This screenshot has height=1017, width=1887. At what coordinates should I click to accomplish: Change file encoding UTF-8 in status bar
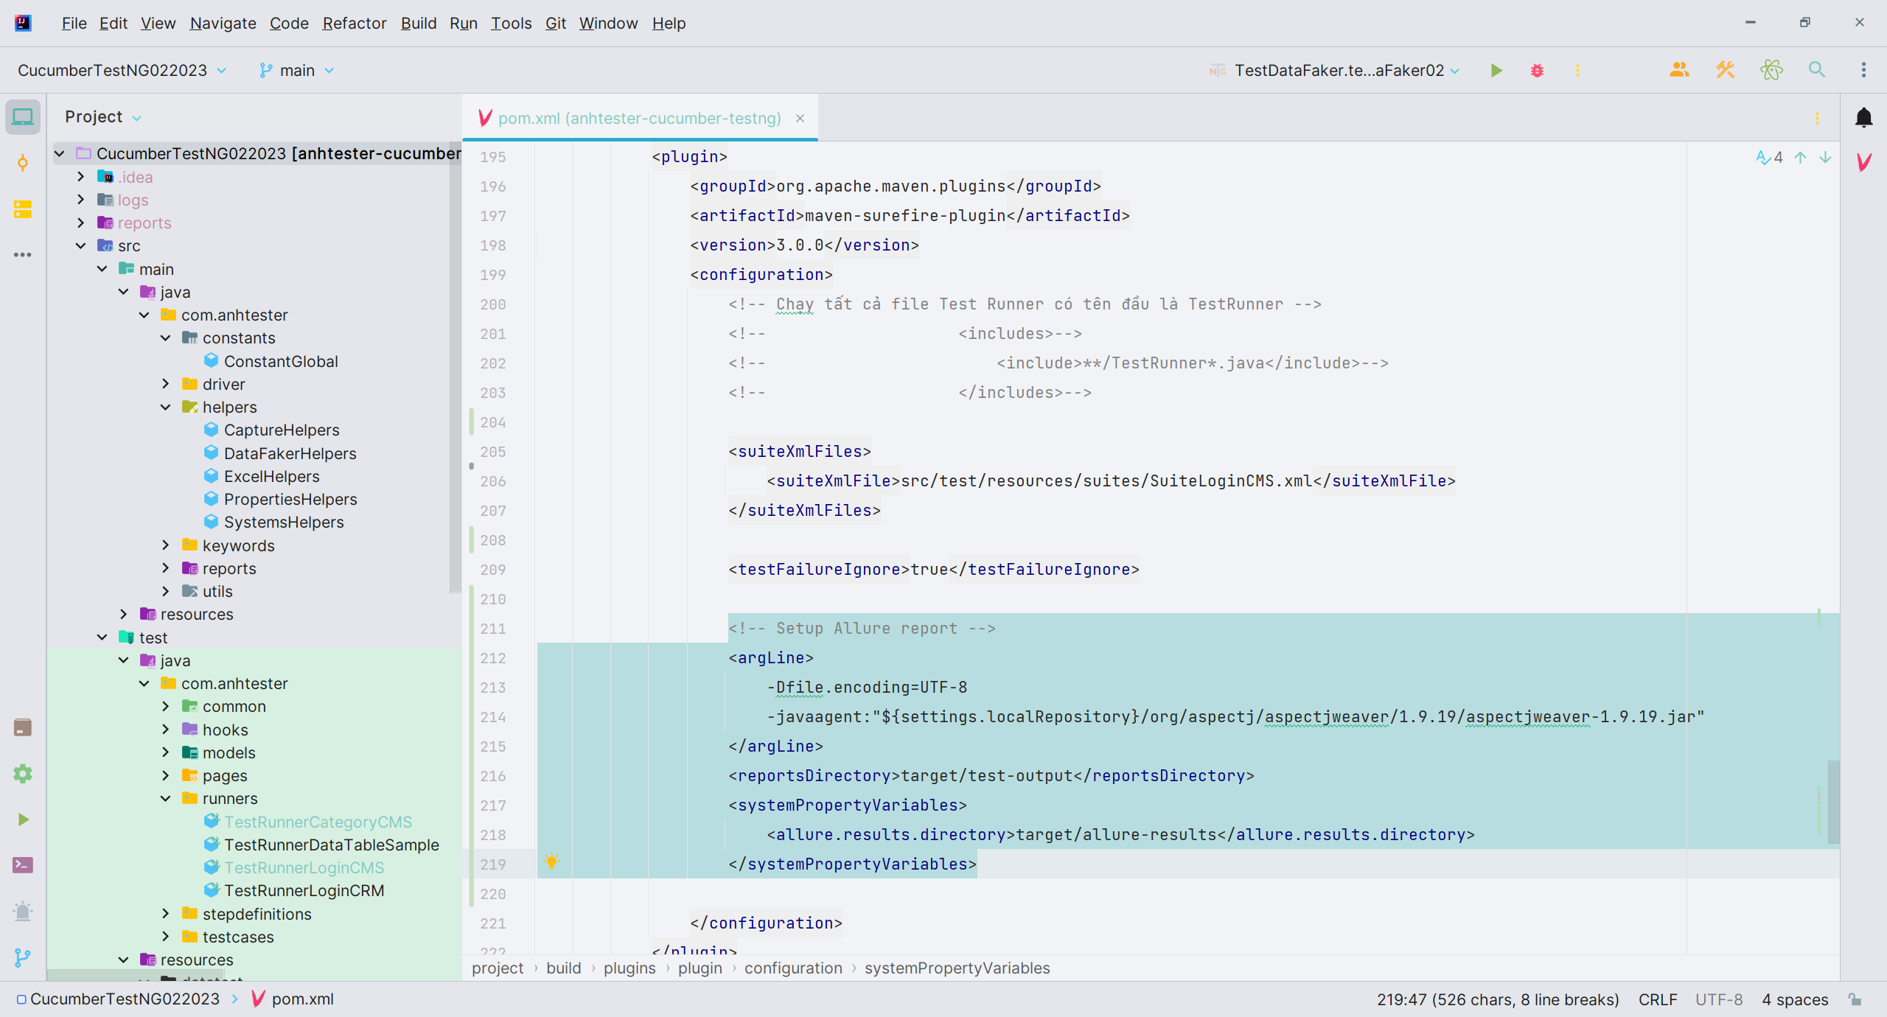coord(1719,999)
